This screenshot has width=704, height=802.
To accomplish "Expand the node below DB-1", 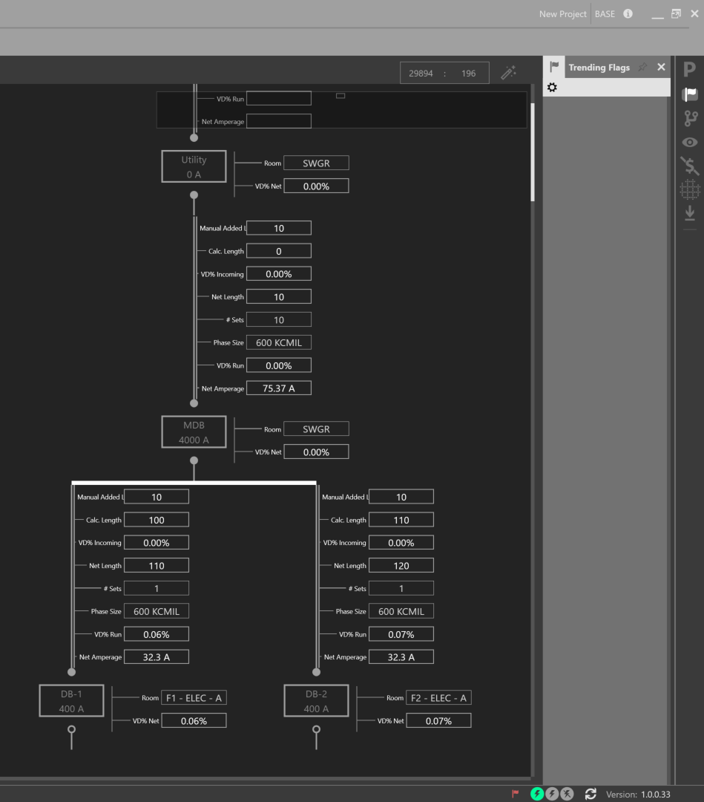I will pyautogui.click(x=71, y=729).
